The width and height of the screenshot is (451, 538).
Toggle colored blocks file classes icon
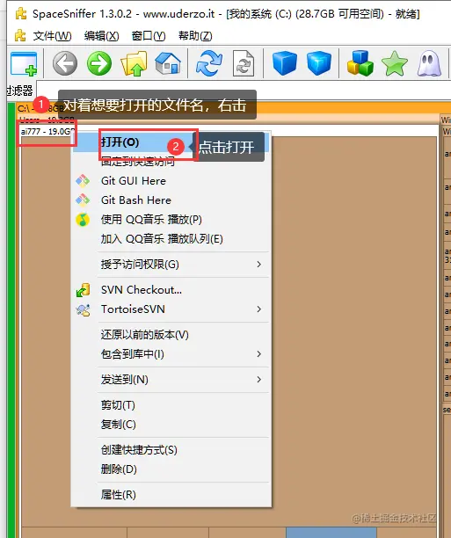360,63
